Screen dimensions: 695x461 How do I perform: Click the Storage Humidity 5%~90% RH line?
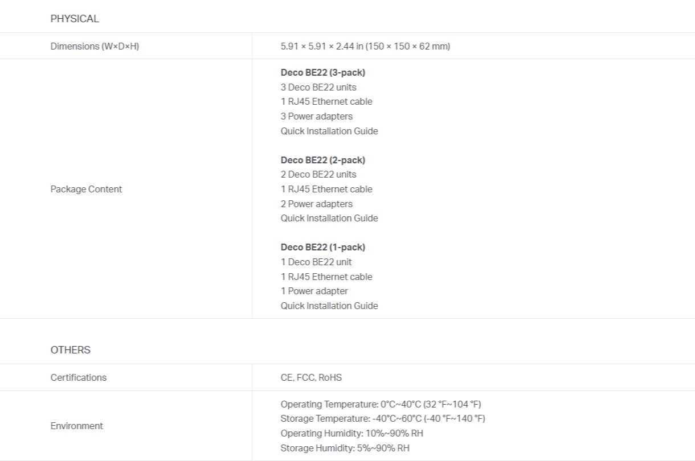pyautogui.click(x=345, y=448)
